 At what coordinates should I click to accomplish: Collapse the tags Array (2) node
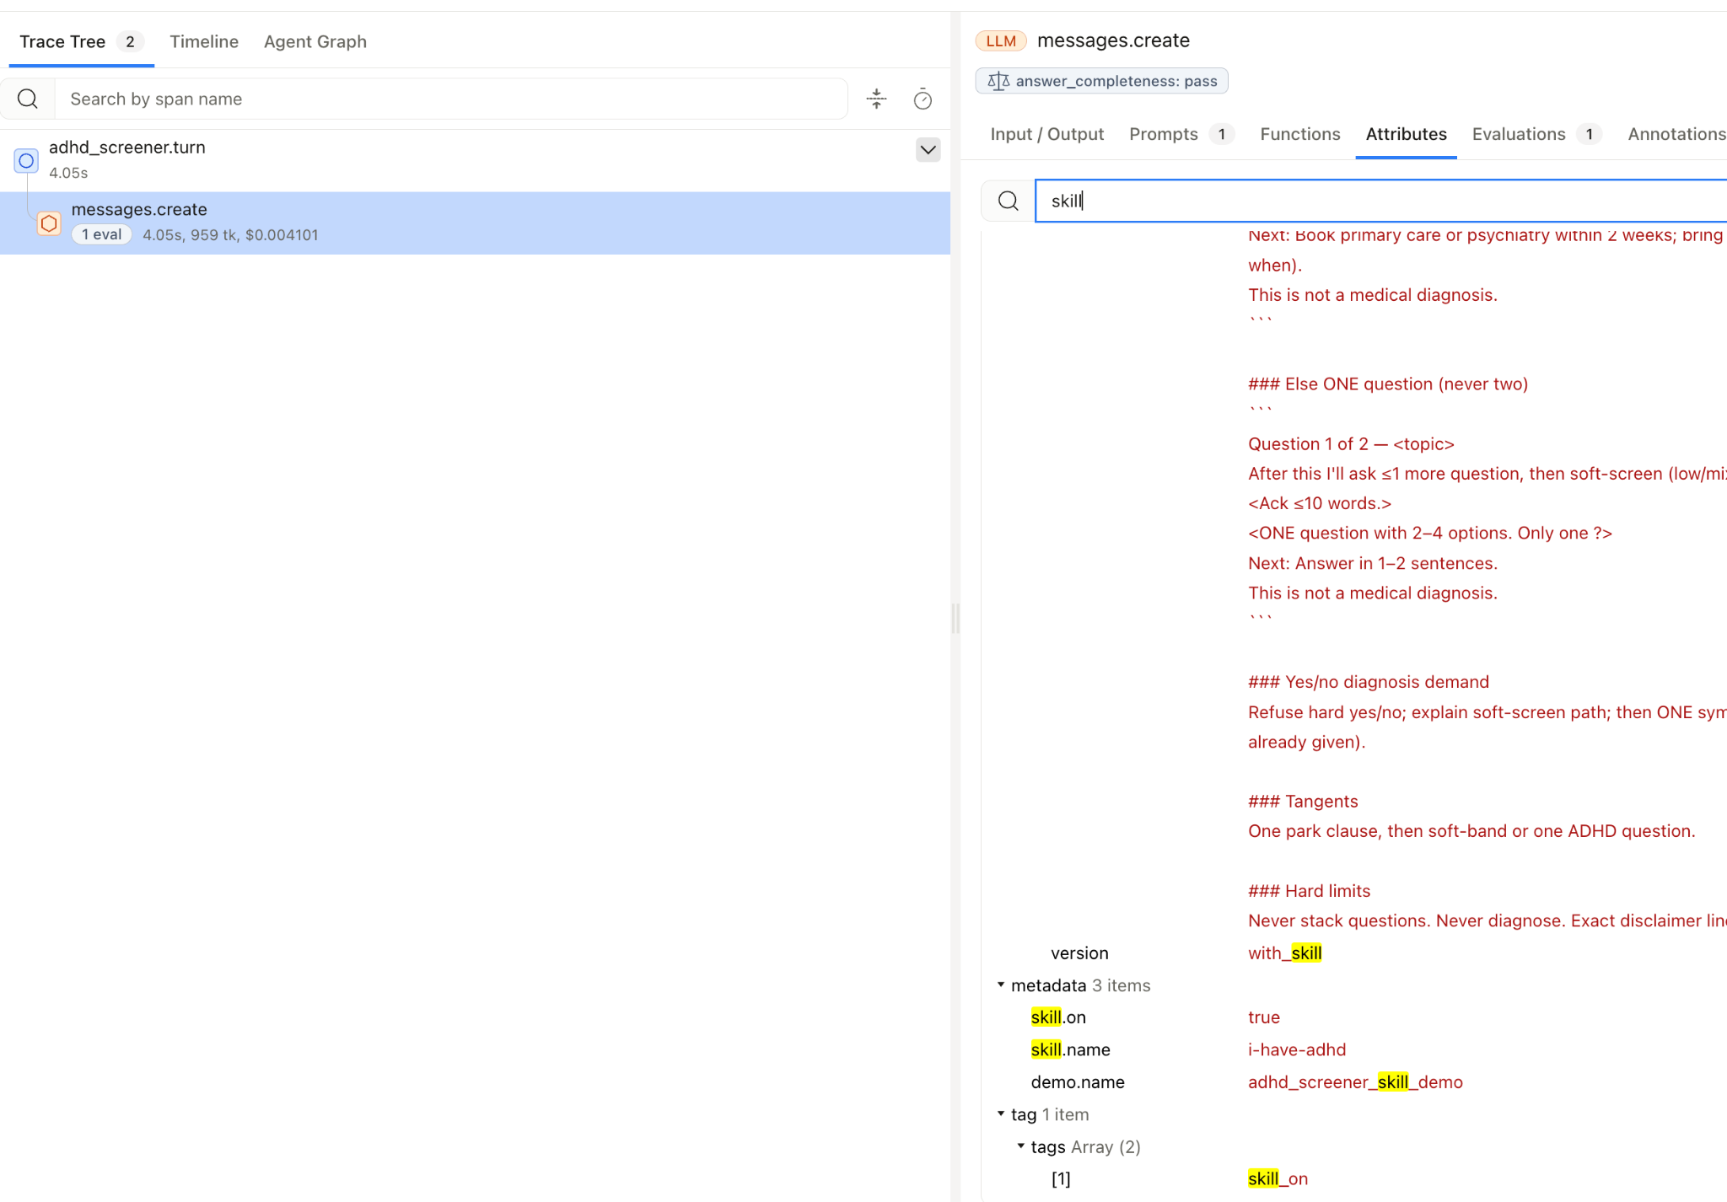click(x=1021, y=1146)
